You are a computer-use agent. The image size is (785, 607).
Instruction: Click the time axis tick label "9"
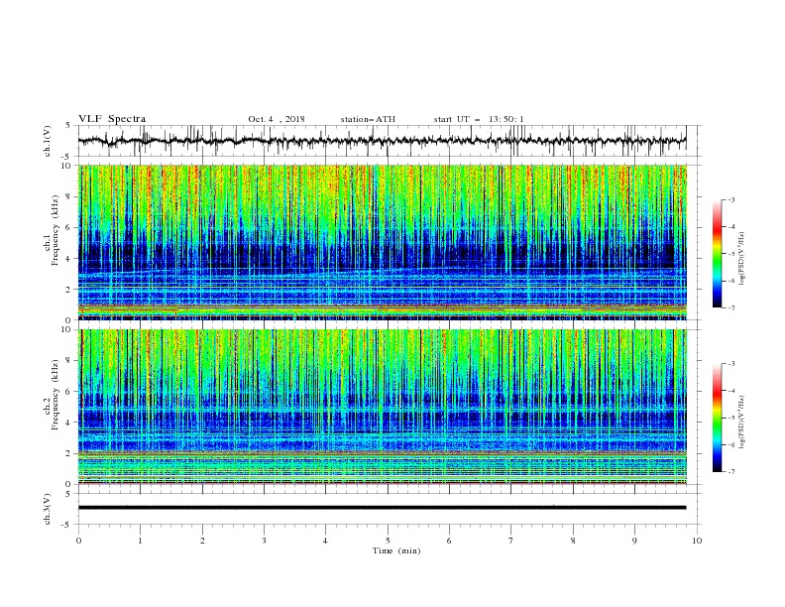point(634,541)
